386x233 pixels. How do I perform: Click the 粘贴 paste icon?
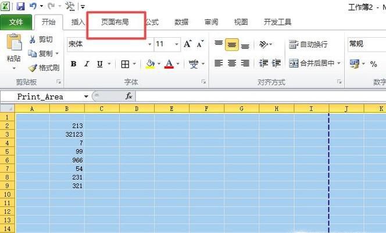(x=14, y=43)
